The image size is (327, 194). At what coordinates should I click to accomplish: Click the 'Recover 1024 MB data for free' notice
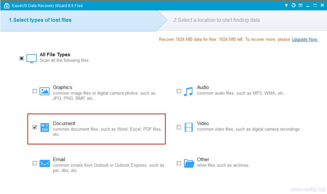pyautogui.click(x=225, y=40)
